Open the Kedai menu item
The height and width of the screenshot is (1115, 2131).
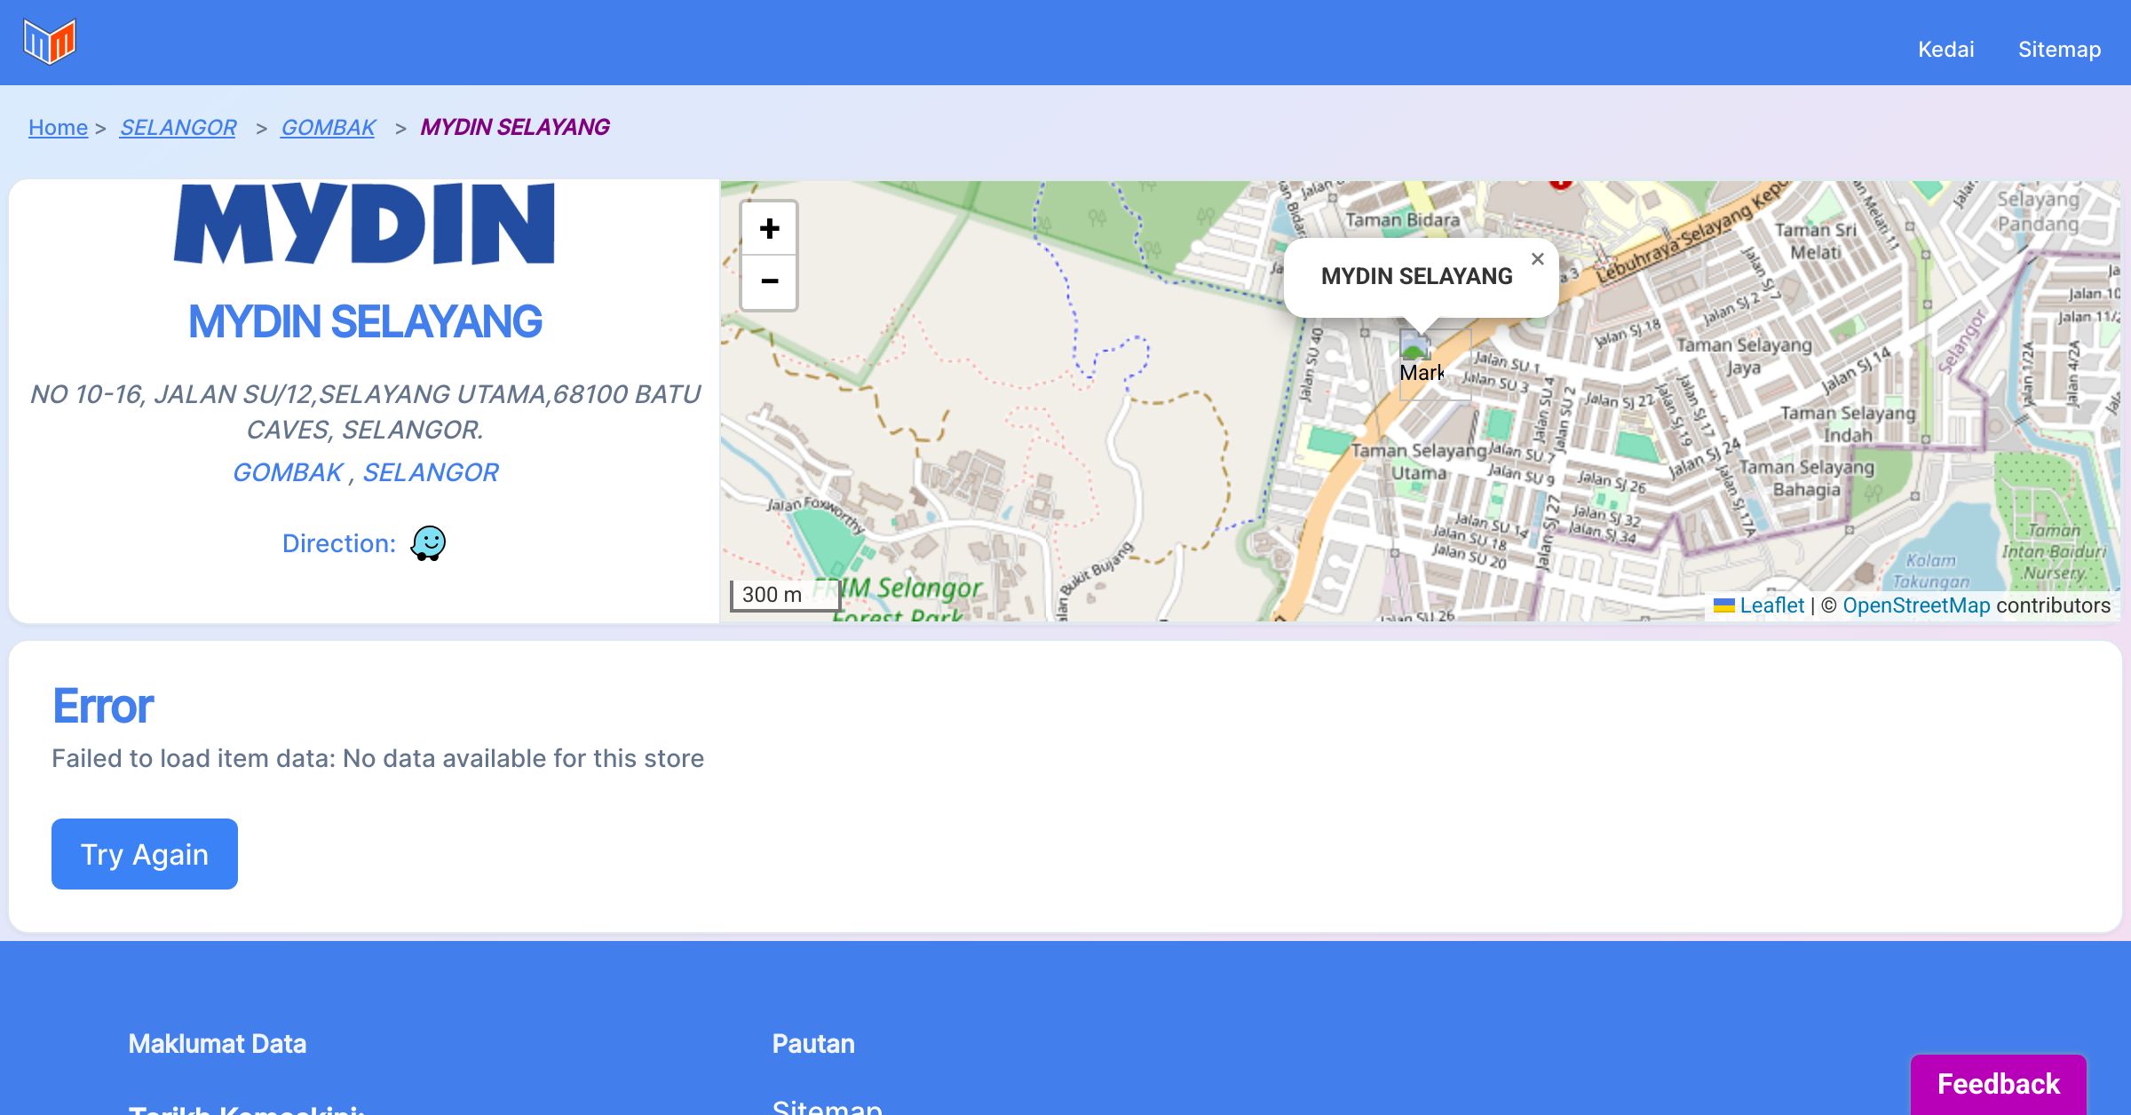[1945, 49]
